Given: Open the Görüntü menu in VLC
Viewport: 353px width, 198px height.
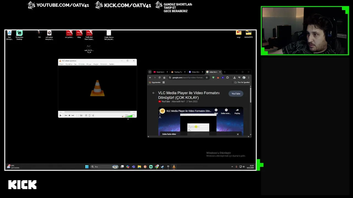Looking at the screenshot, I should click(x=81, y=64).
